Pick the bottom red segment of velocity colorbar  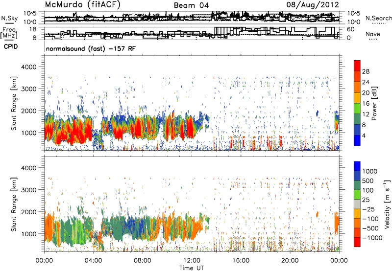(x=357, y=242)
